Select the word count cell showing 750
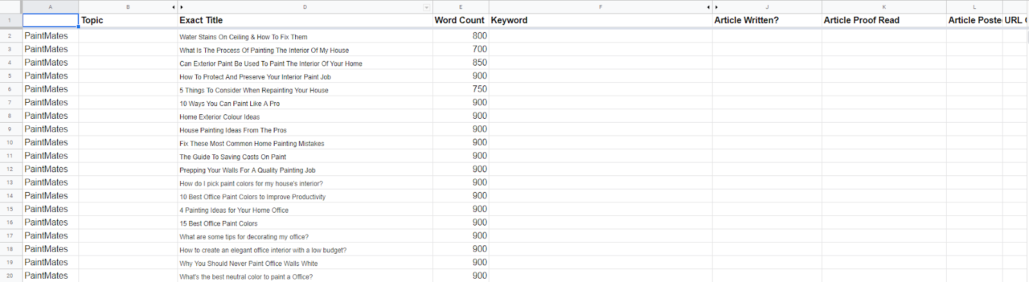 (x=460, y=89)
